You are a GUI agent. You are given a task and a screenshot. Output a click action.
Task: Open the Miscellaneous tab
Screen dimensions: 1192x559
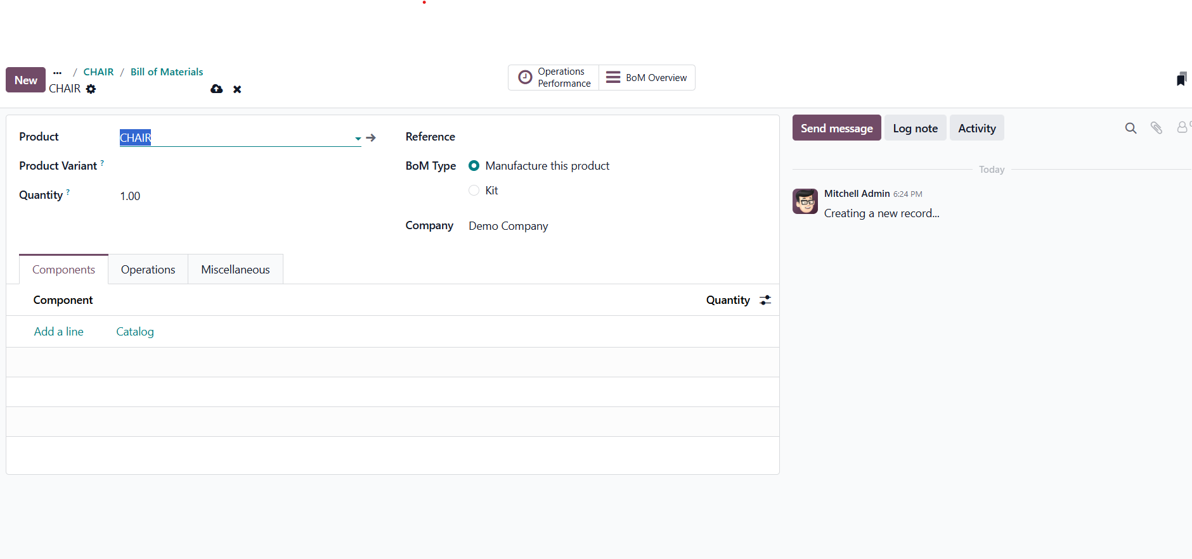[x=235, y=270]
